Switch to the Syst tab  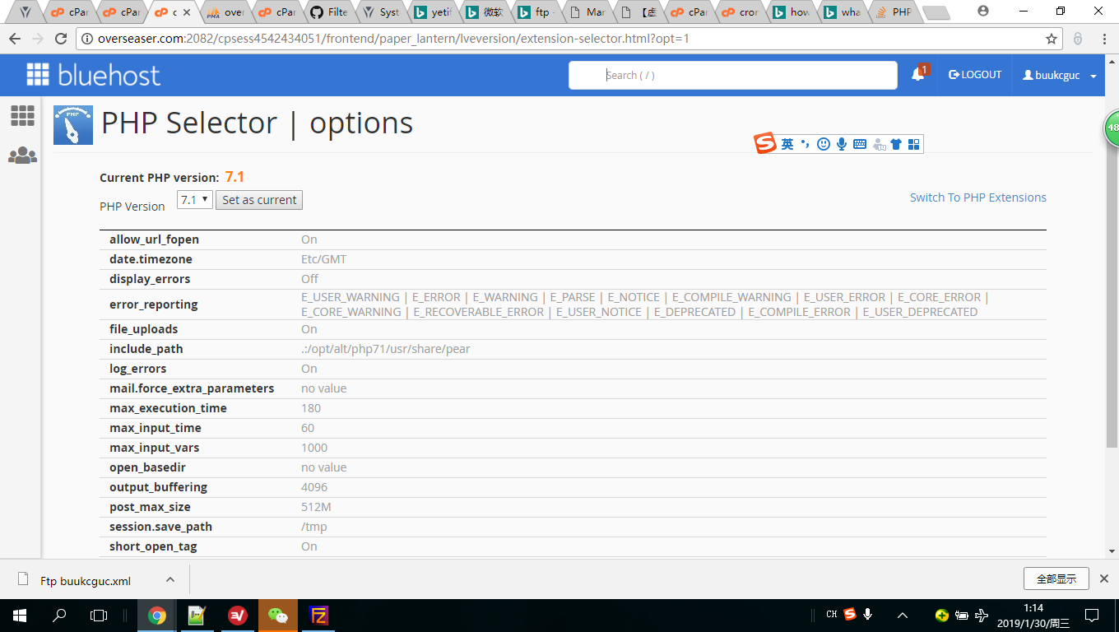(380, 12)
